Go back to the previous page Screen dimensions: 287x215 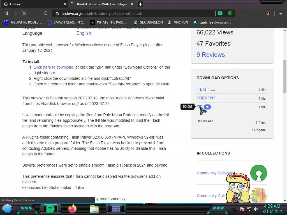(6, 13)
